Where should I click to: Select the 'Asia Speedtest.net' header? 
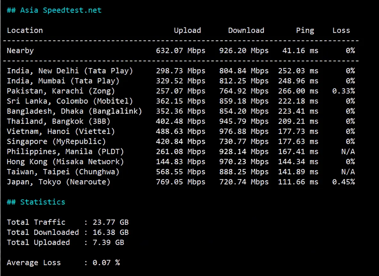pos(54,10)
